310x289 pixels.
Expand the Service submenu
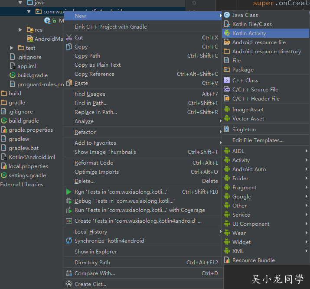[265, 214]
